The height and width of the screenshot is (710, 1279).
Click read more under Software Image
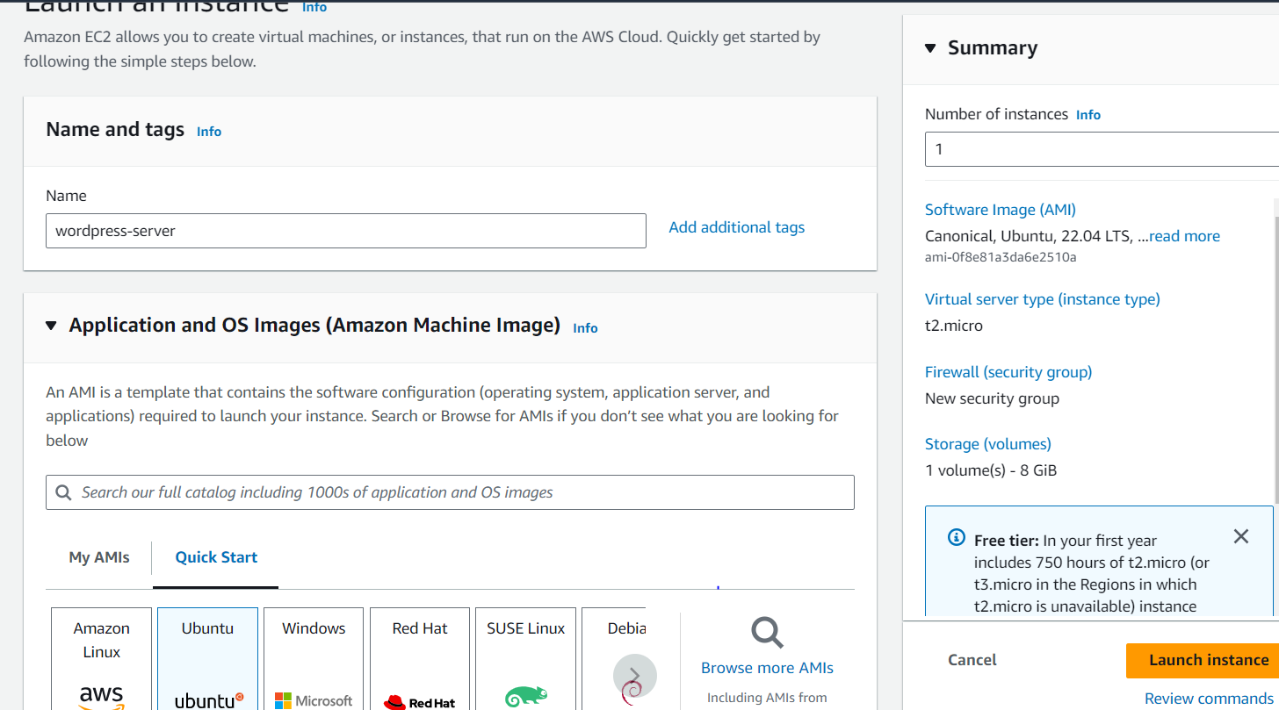1184,236
